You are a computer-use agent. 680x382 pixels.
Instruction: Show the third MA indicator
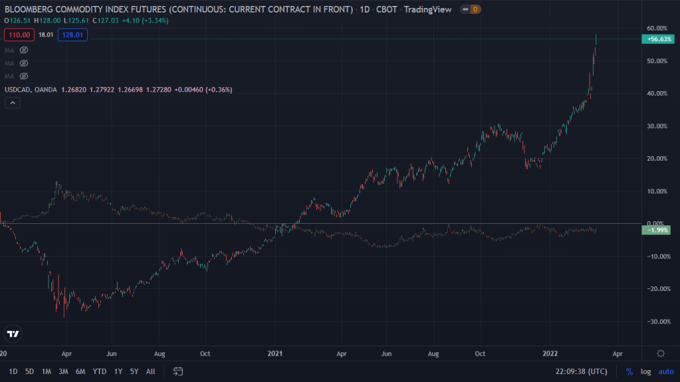(24, 76)
